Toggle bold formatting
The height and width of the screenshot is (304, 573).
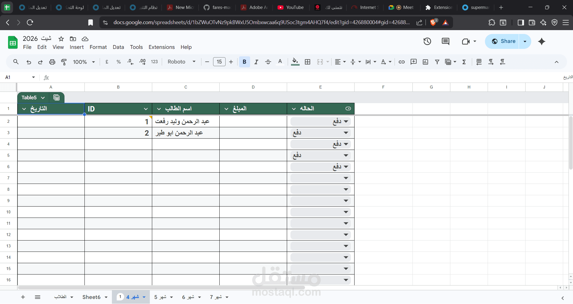pyautogui.click(x=244, y=62)
